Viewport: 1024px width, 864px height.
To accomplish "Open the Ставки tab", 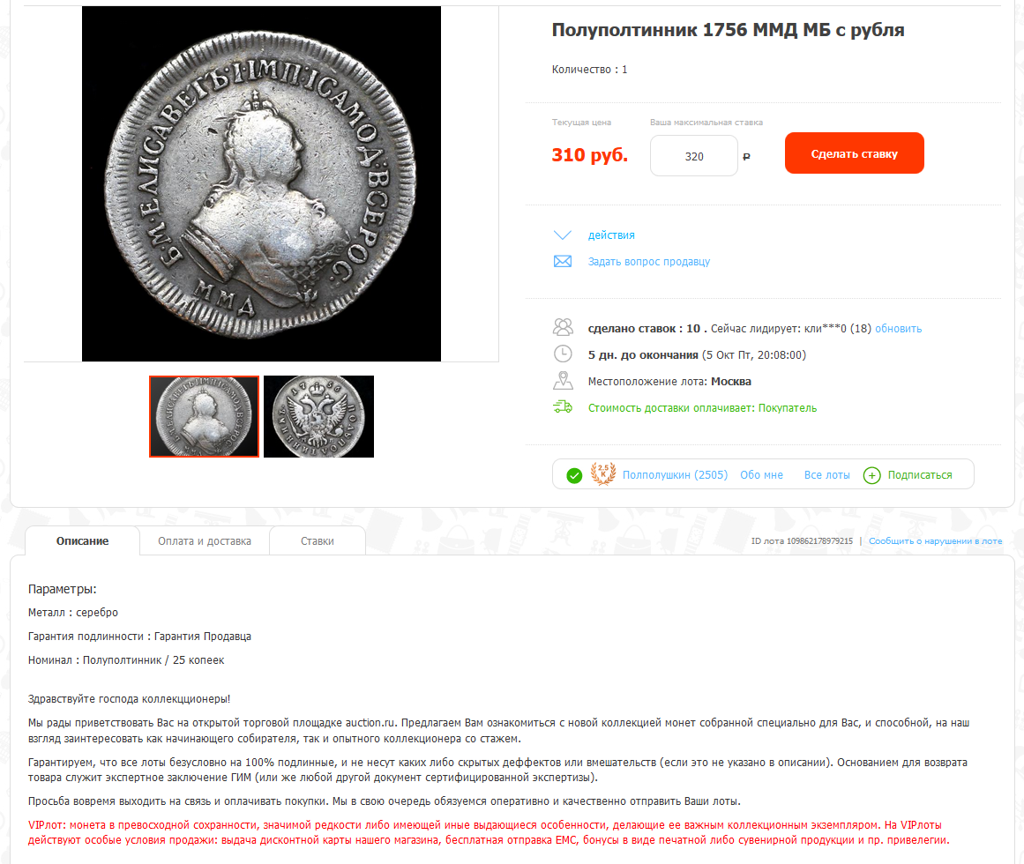I will (318, 541).
